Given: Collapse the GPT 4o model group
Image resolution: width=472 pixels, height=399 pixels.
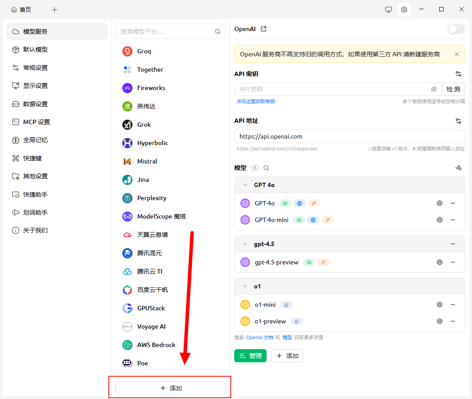Looking at the screenshot, I should tap(245, 185).
